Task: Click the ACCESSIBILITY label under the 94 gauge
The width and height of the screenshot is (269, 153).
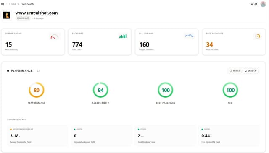Action: click(100, 103)
